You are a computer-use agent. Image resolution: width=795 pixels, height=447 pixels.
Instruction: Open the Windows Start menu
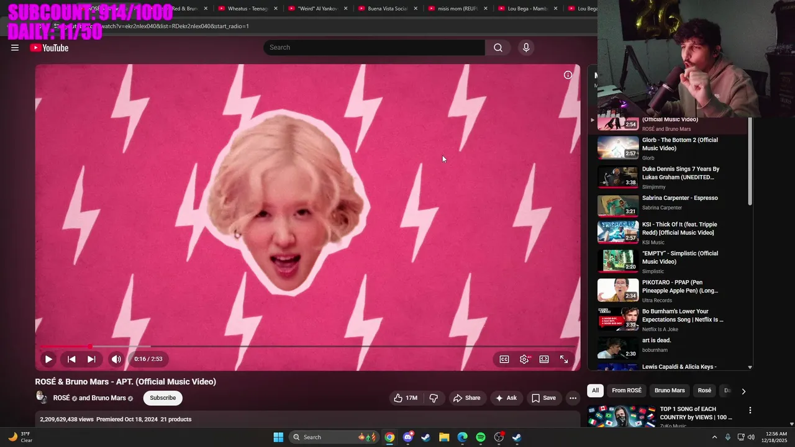278,437
